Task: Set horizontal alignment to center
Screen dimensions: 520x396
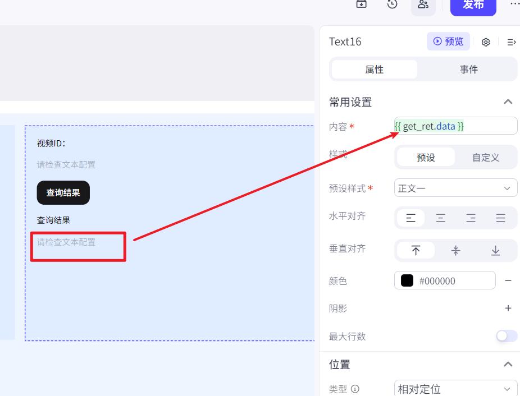Action: pyautogui.click(x=441, y=218)
